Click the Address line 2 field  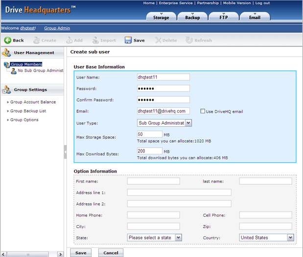pyautogui.click(x=179, y=204)
